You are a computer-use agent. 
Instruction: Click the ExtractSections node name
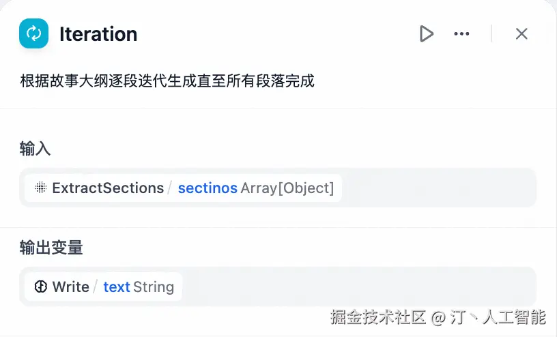[x=108, y=188]
